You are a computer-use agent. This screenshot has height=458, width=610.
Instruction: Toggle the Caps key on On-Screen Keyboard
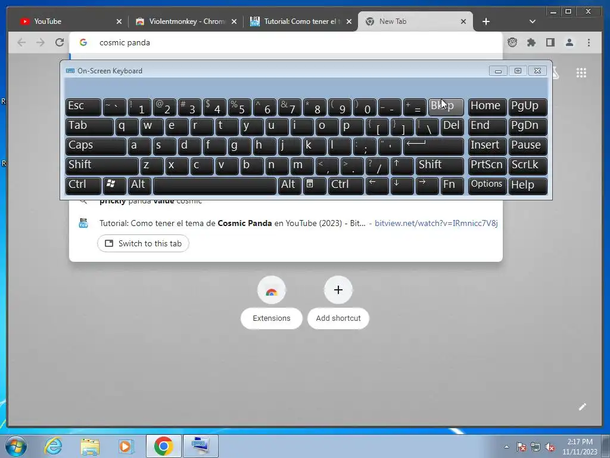96,146
